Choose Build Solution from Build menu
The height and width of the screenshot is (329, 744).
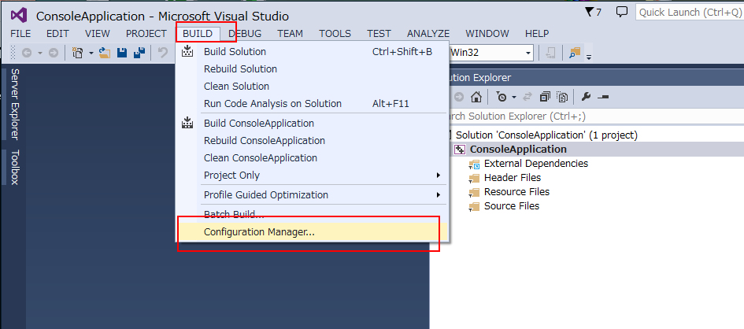pyautogui.click(x=313, y=52)
